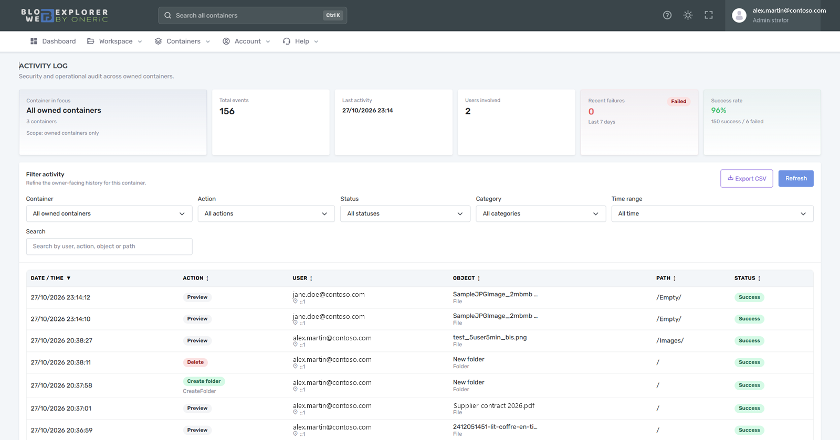Open the Time range dropdown
Screen dimensions: 840x440
[712, 213]
